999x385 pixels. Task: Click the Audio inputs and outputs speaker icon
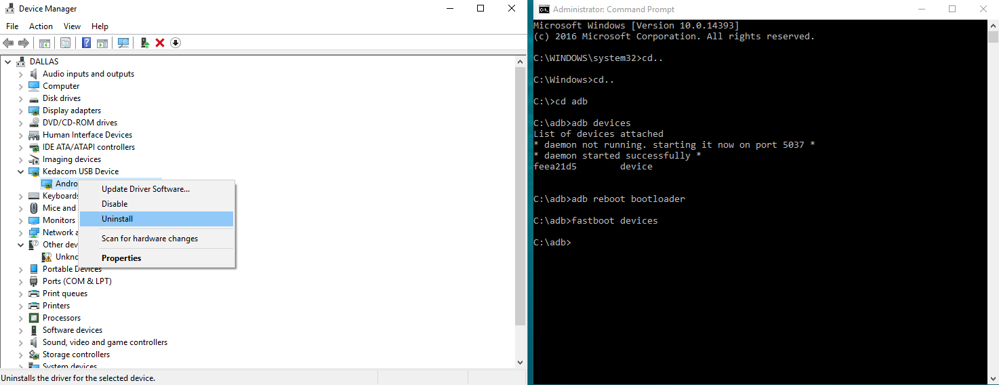34,74
